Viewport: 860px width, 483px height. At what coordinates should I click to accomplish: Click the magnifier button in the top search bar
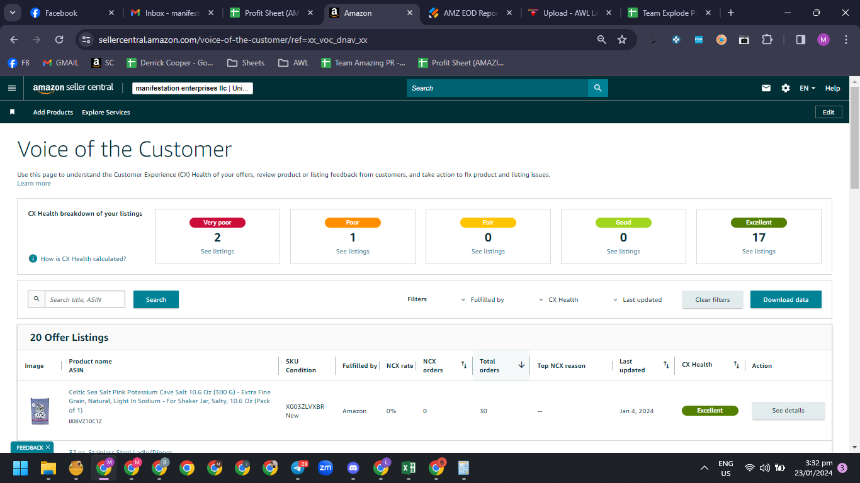(597, 88)
